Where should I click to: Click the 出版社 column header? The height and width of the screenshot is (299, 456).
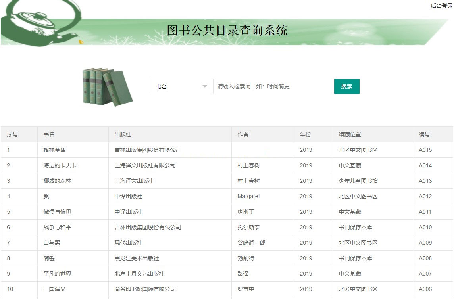click(123, 134)
